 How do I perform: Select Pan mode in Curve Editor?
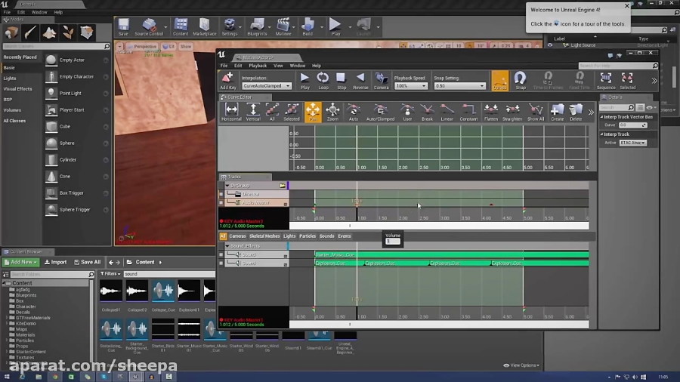pos(313,112)
